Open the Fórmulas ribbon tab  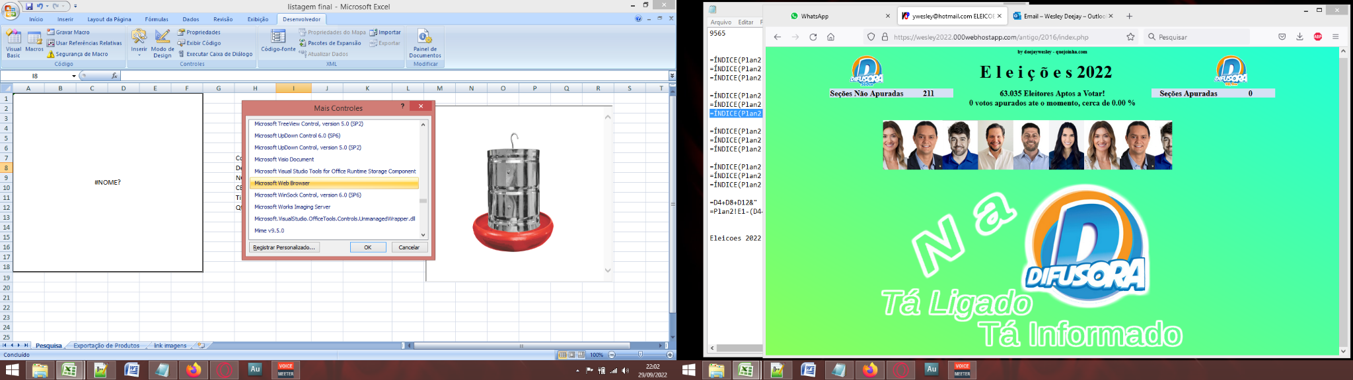tap(157, 19)
